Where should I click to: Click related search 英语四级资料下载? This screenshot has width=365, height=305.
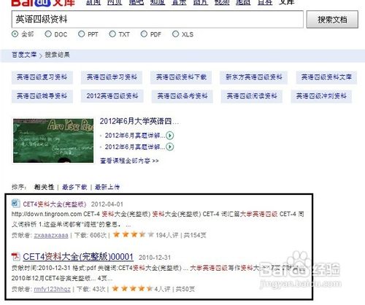click(x=181, y=77)
